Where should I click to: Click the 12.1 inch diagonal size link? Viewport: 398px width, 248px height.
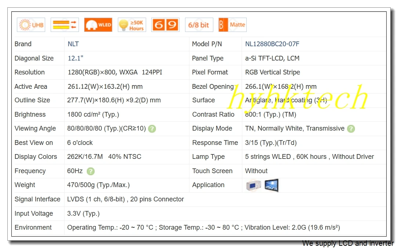pyautogui.click(x=75, y=58)
